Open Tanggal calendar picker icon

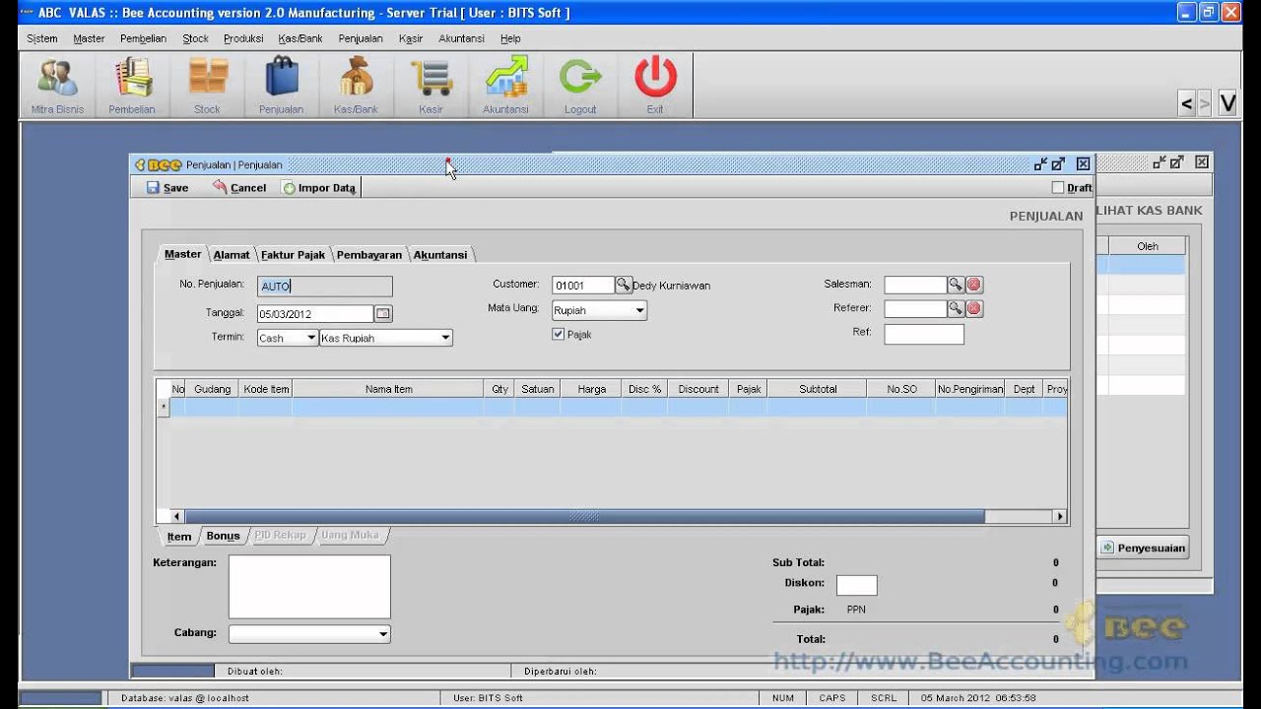pyautogui.click(x=383, y=313)
